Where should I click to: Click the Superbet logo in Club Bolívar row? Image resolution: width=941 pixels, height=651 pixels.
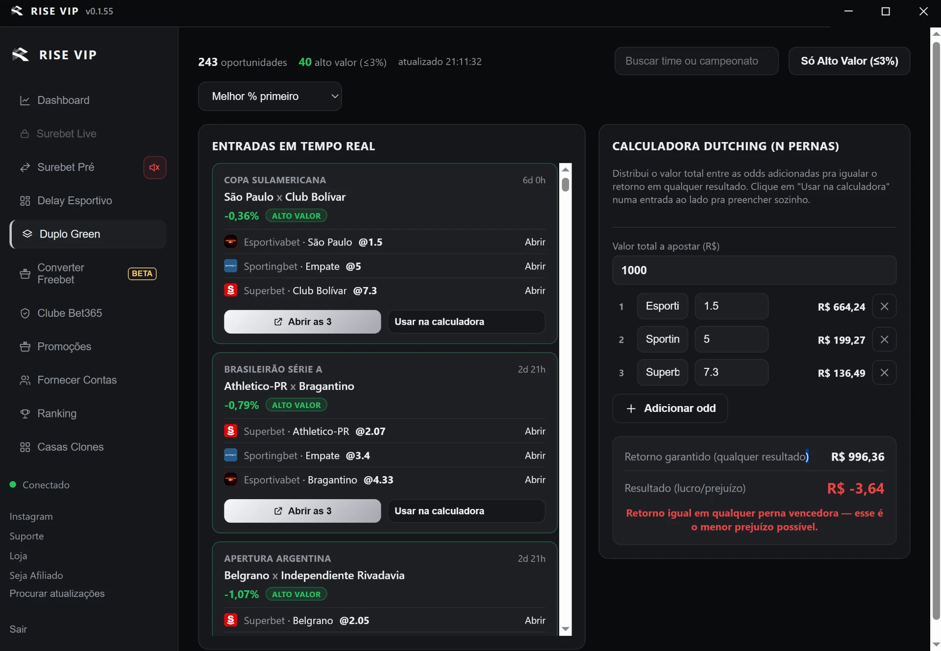(230, 290)
